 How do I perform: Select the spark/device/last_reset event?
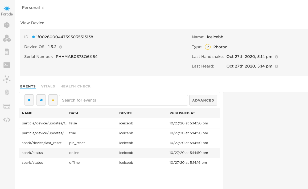tap(120, 143)
